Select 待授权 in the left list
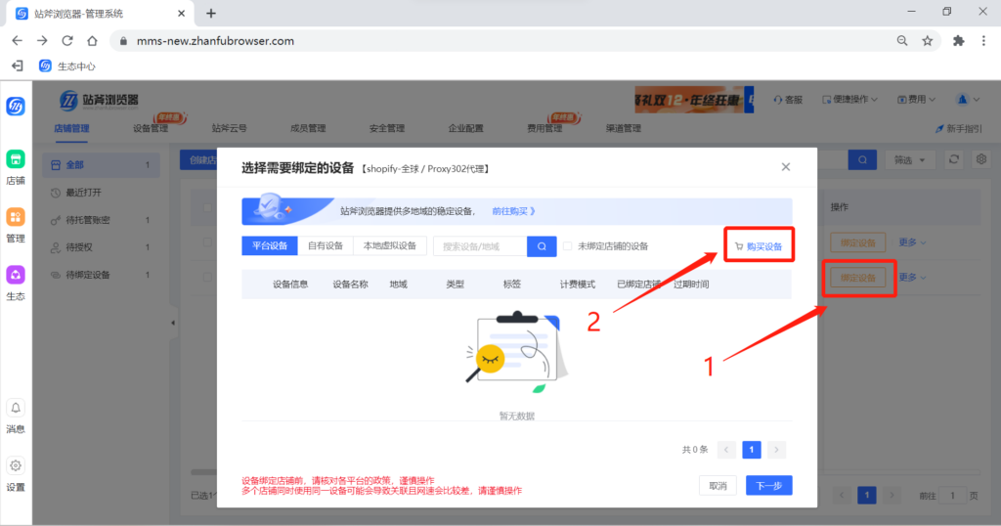 click(101, 247)
